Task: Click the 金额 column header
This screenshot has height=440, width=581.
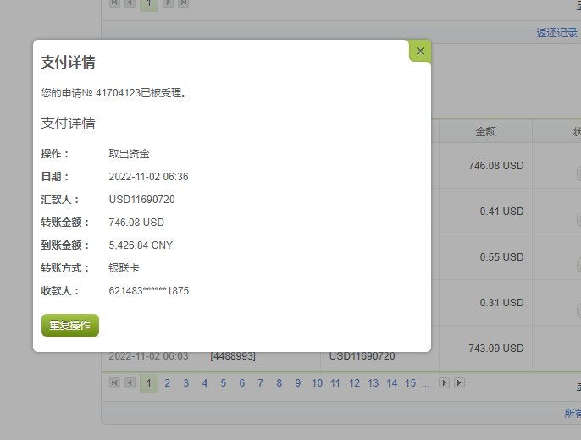Action: pos(485,131)
